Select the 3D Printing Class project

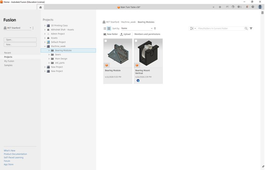[x=59, y=25]
